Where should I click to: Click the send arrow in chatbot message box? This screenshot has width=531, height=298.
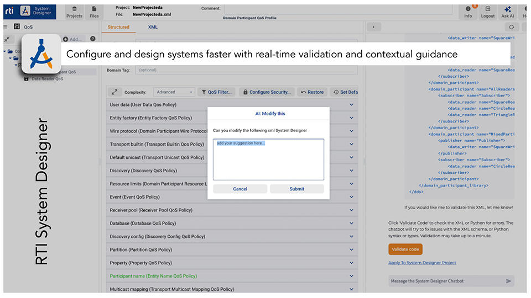(x=508, y=281)
